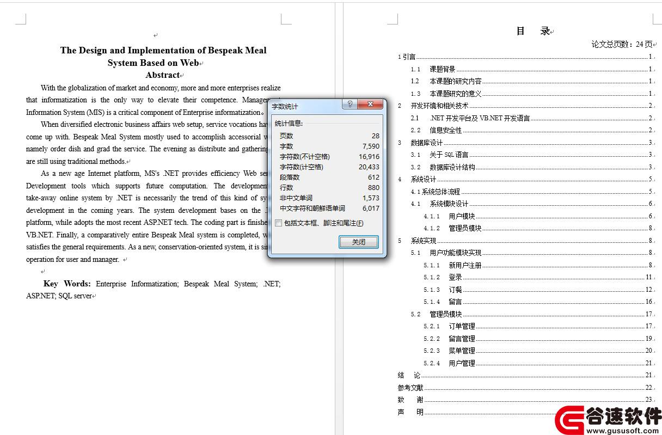This screenshot has width=662, height=435.
Task: Go to 4 系统设计 in contents
Action: point(525,179)
